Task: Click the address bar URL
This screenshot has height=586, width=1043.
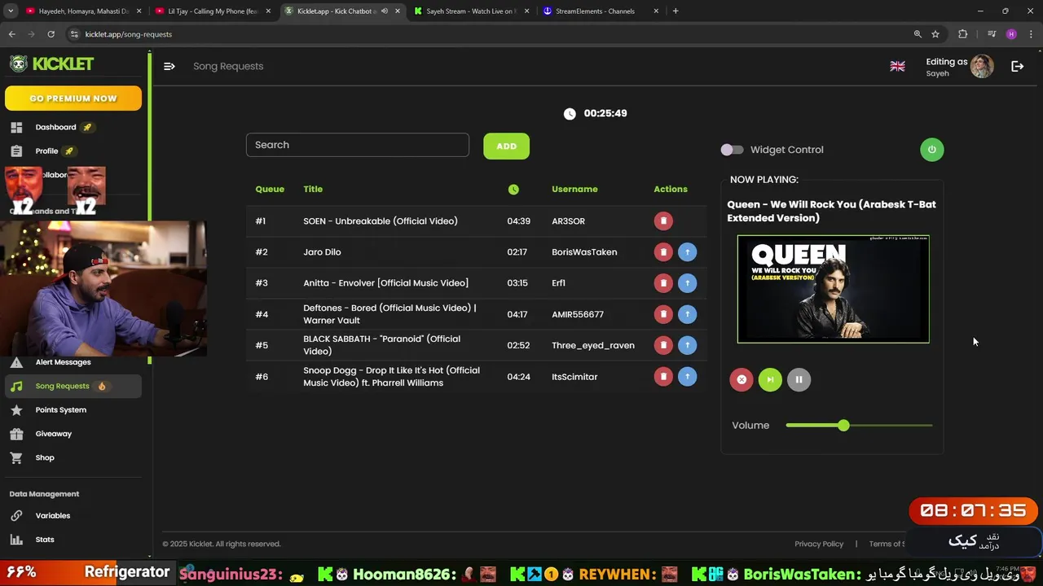Action: click(x=129, y=34)
